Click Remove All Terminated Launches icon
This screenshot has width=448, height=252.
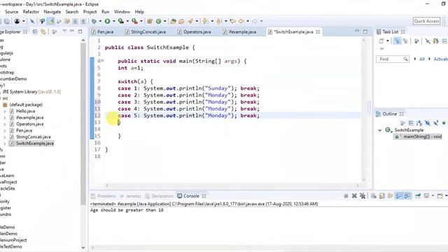(x=363, y=196)
